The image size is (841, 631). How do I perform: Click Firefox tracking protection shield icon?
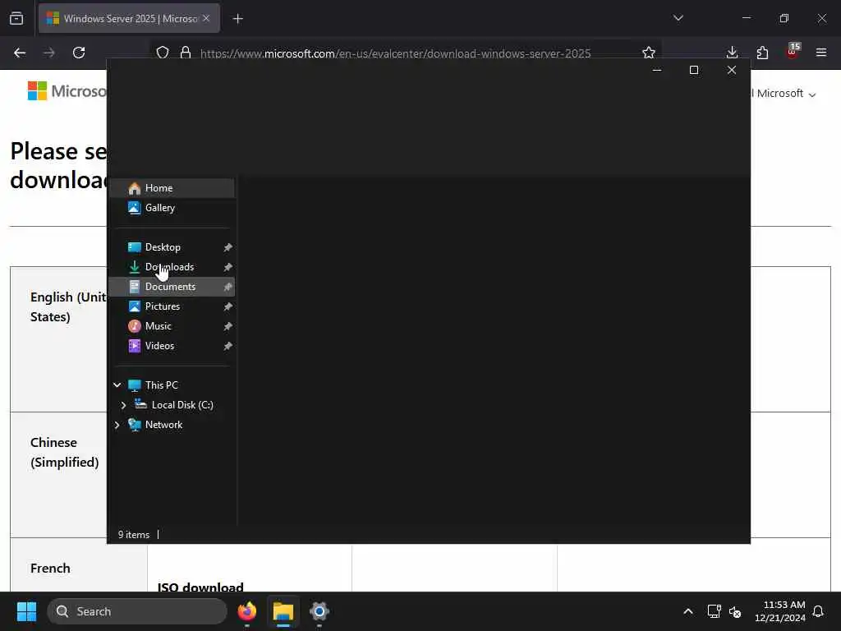(x=163, y=53)
